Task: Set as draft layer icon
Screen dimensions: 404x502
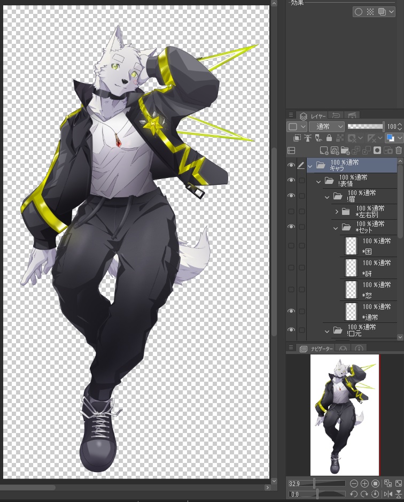Action: (318, 138)
